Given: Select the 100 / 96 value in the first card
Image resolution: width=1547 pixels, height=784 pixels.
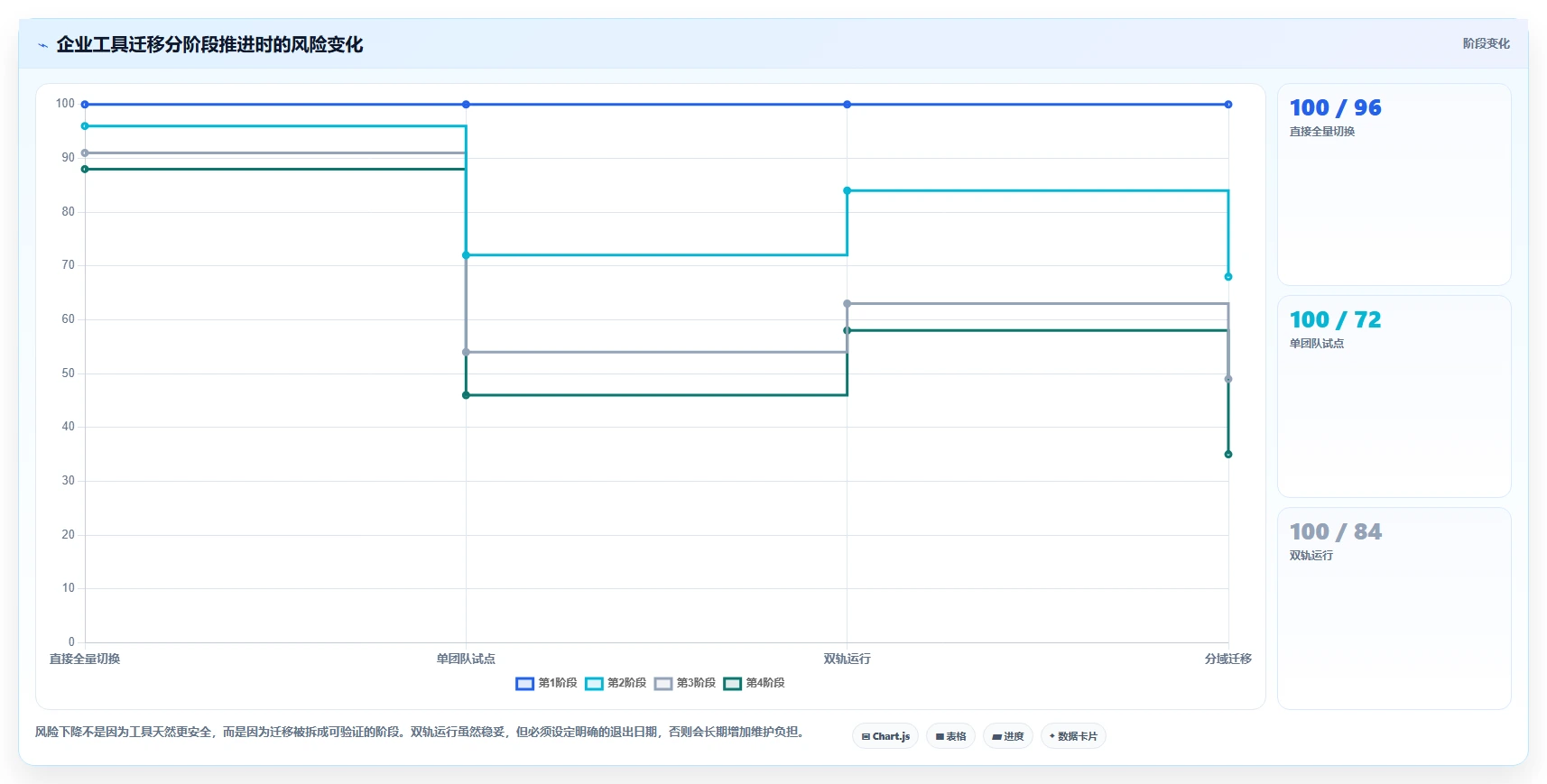Looking at the screenshot, I should click(1335, 107).
